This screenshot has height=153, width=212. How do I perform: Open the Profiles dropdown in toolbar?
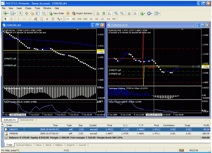coord(13,13)
